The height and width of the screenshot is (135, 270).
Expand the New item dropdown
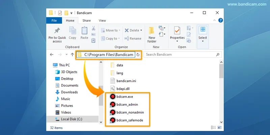(x=162, y=28)
